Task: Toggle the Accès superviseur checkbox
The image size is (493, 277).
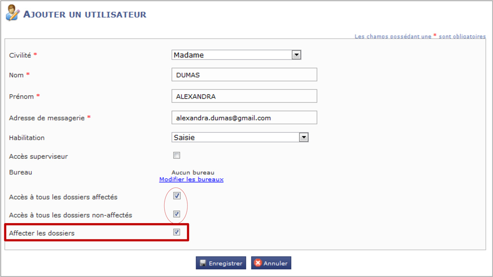Action: [177, 155]
